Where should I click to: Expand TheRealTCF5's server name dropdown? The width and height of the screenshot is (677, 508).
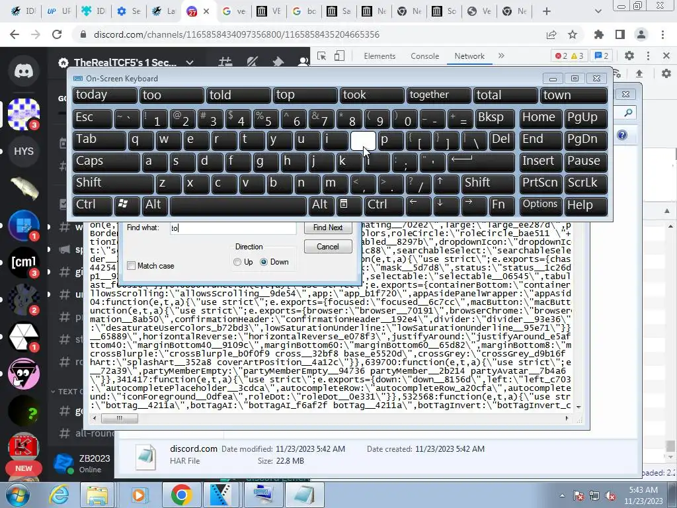190,63
